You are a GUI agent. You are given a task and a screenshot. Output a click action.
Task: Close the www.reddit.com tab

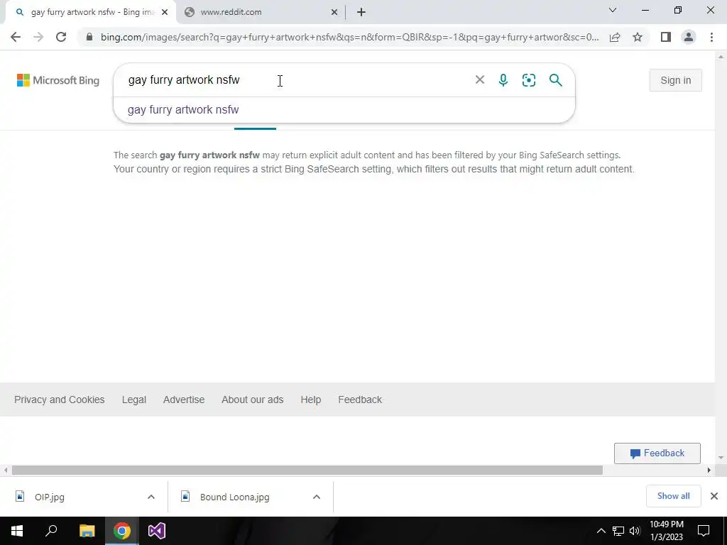[x=334, y=12]
